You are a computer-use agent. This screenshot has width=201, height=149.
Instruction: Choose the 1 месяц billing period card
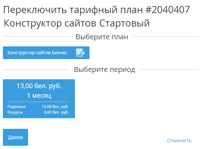(x=39, y=99)
